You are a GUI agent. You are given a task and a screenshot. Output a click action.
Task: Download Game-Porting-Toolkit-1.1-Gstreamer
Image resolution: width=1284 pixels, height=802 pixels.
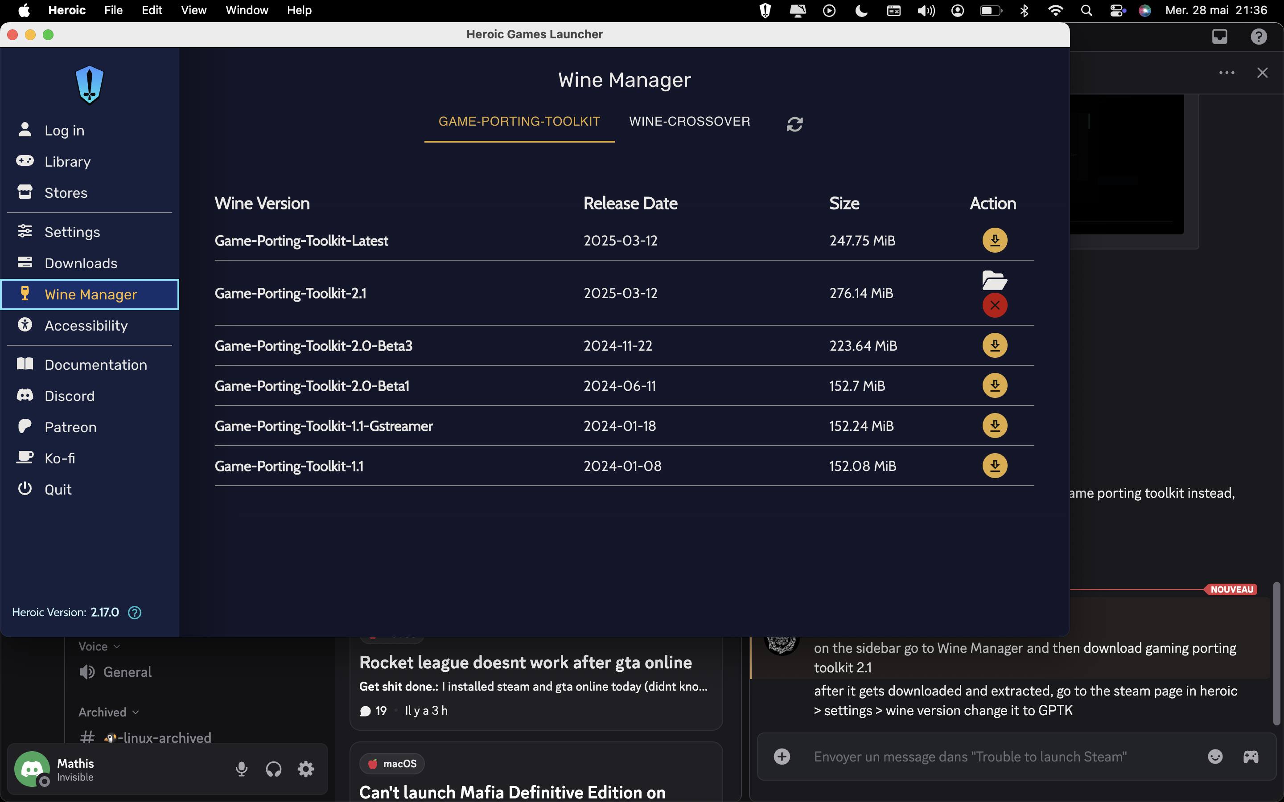coord(995,426)
